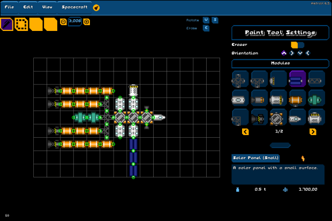Screen dimensions: 332x221
Task: Select the large white pod with yellow stripes
Action: point(316,117)
